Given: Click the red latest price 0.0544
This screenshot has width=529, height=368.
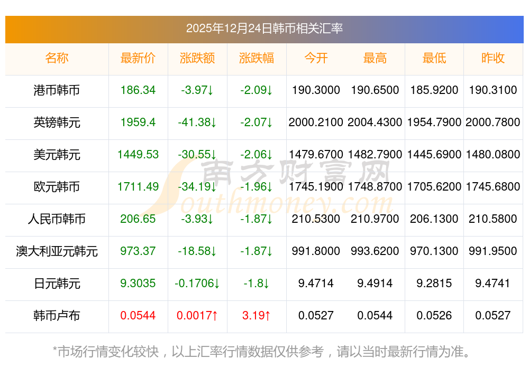Looking at the screenshot, I should [x=138, y=316].
